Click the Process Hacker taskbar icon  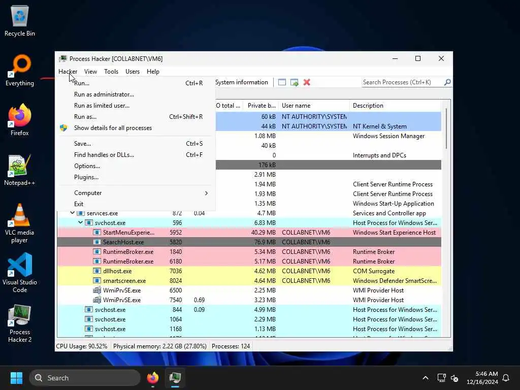175,378
